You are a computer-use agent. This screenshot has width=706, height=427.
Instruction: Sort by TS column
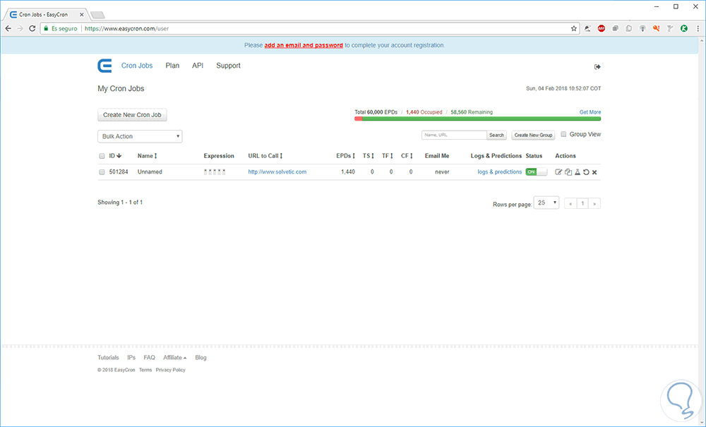click(369, 156)
